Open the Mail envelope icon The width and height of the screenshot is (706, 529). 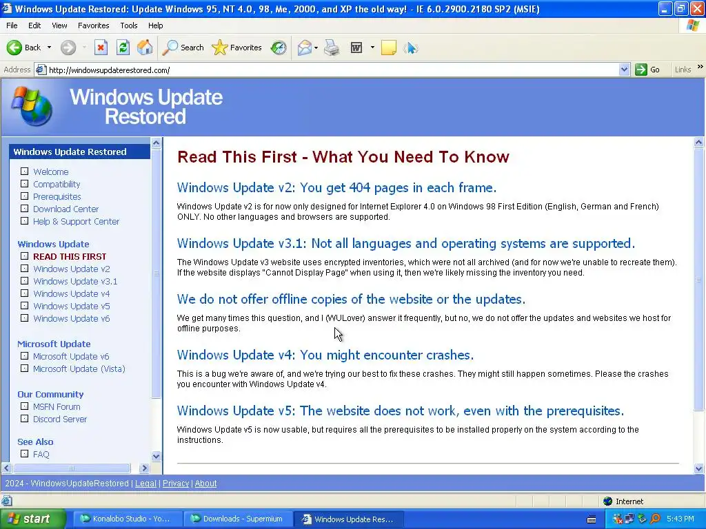point(304,48)
